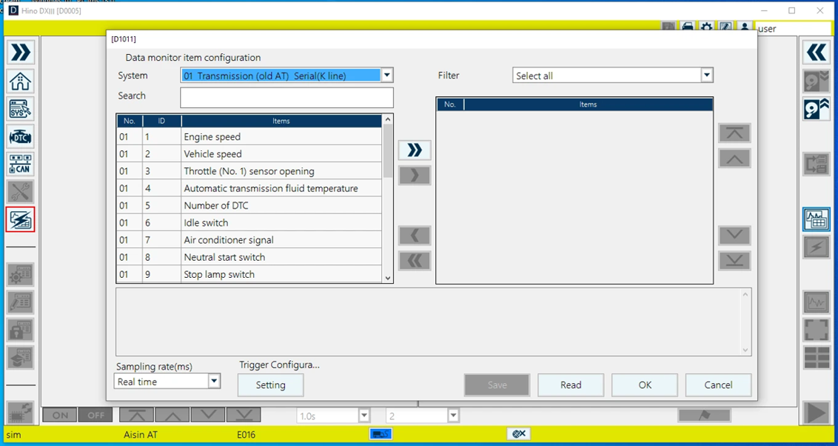Remove all items with double left arrow

point(415,261)
